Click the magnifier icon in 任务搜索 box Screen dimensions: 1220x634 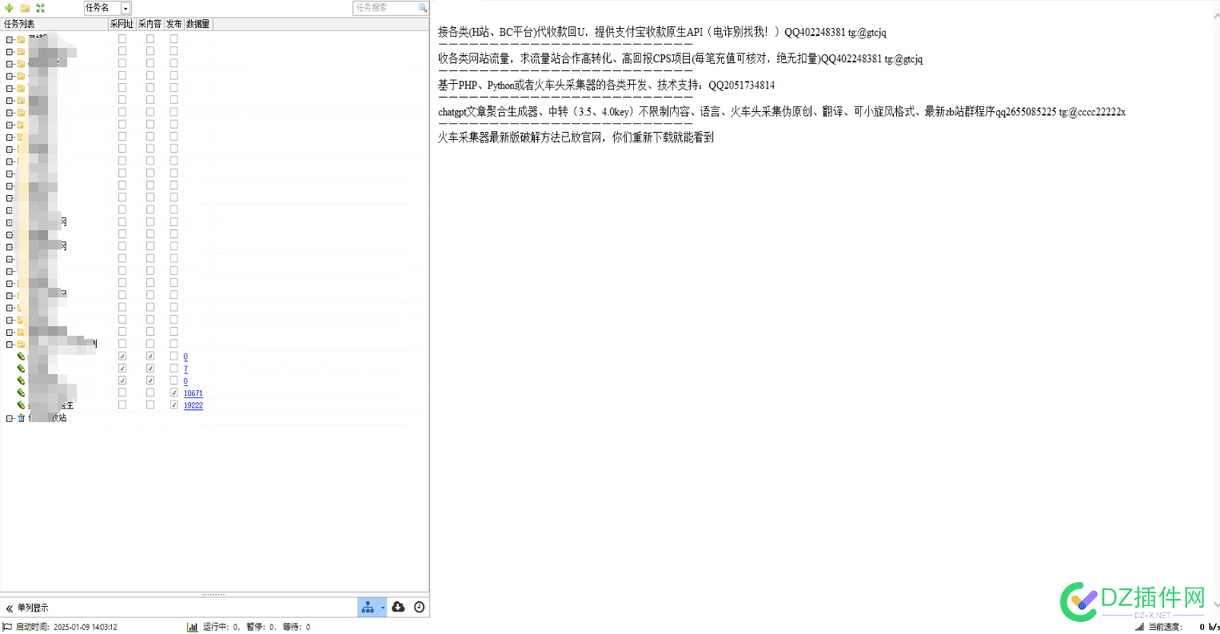click(422, 7)
